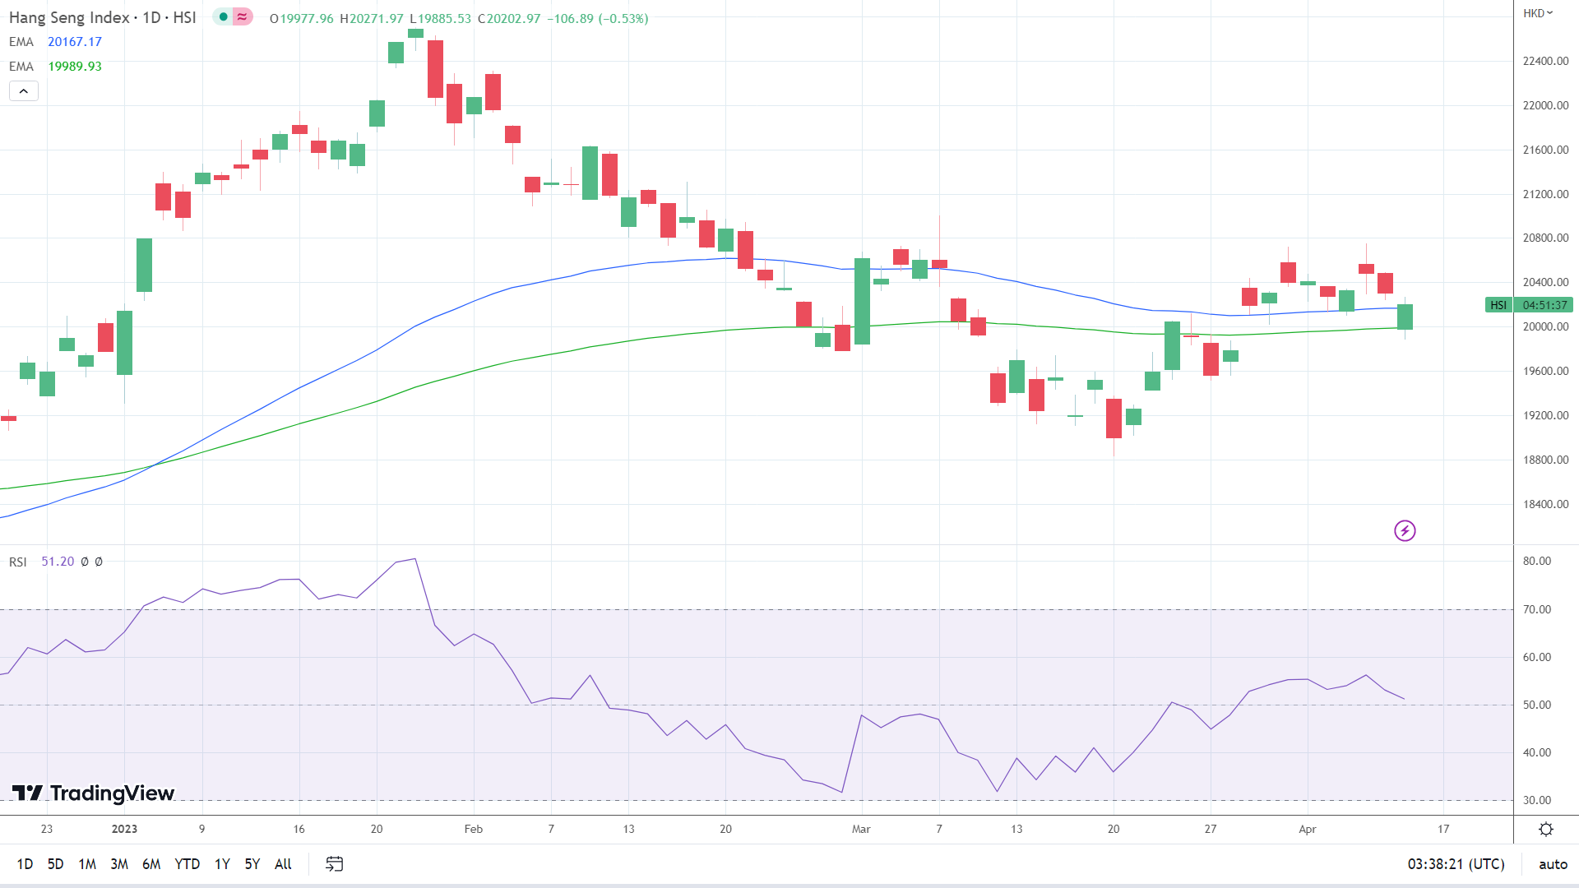Image resolution: width=1579 pixels, height=888 pixels.
Task: Select the 5Y time range
Action: point(252,864)
